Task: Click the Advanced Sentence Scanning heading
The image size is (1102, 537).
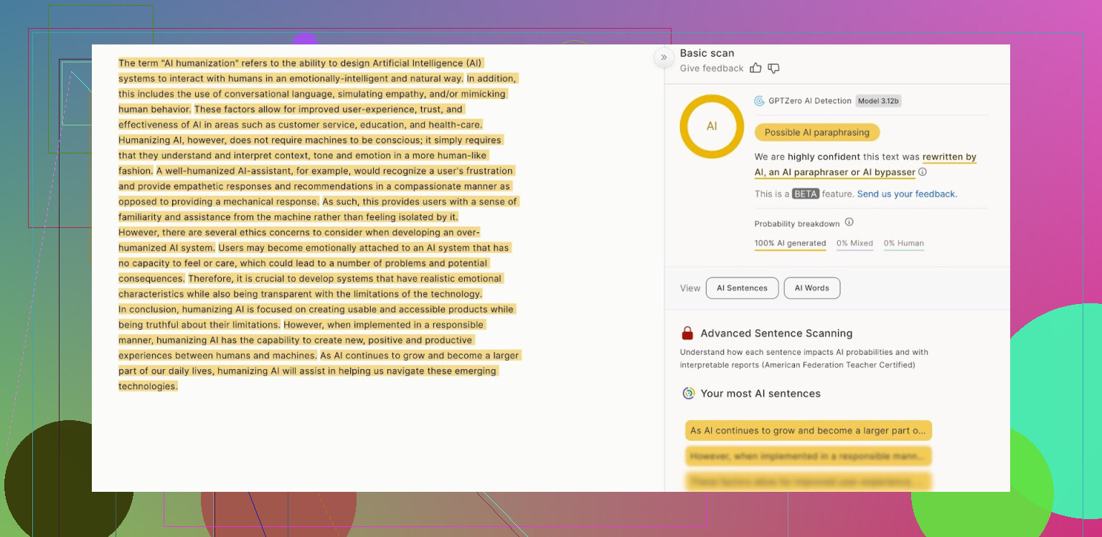Action: tap(776, 333)
